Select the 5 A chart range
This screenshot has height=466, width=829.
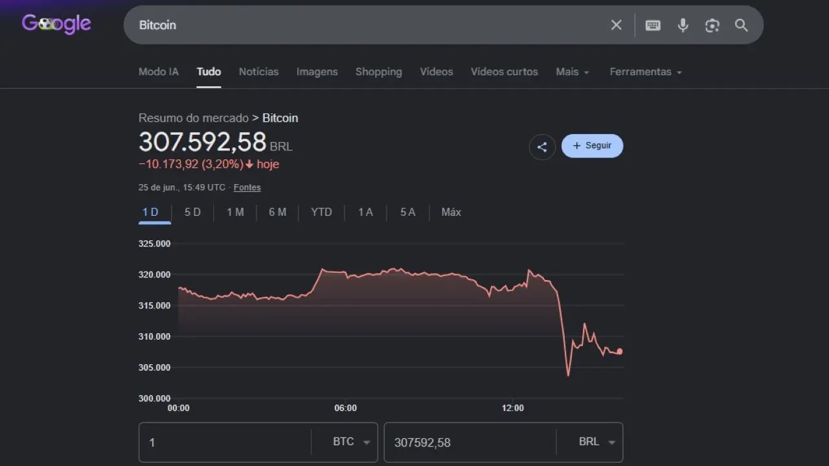pos(407,212)
